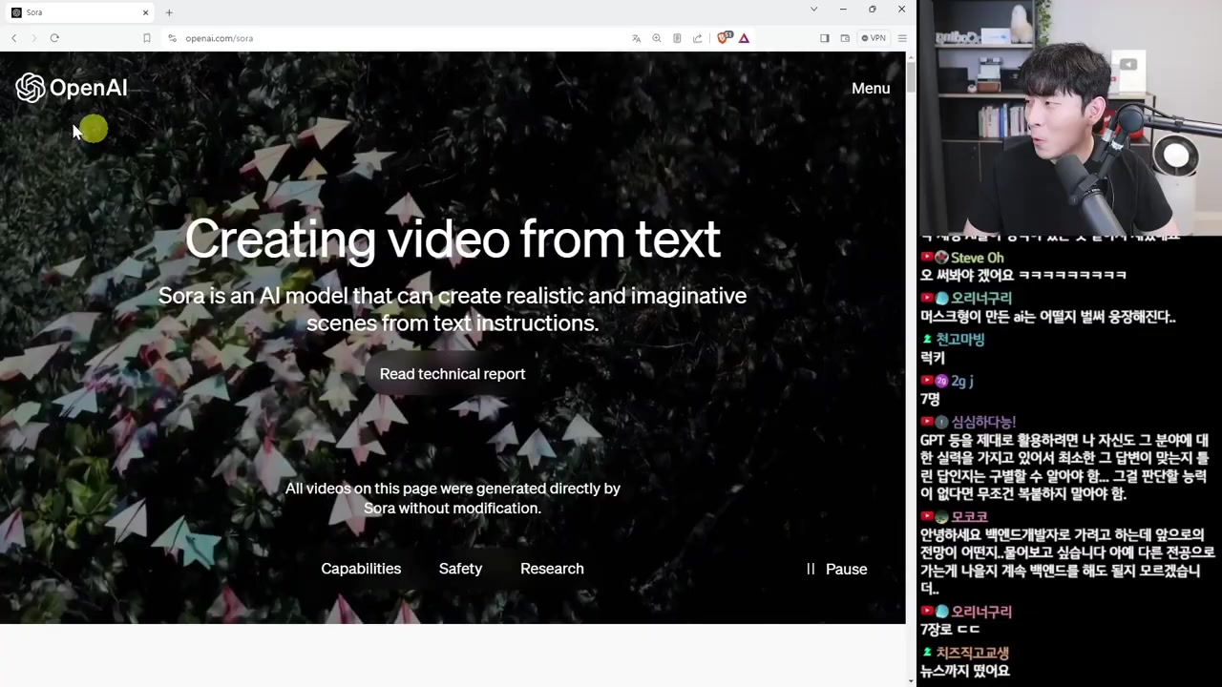Click chat username 심심하다능!

pos(983,422)
